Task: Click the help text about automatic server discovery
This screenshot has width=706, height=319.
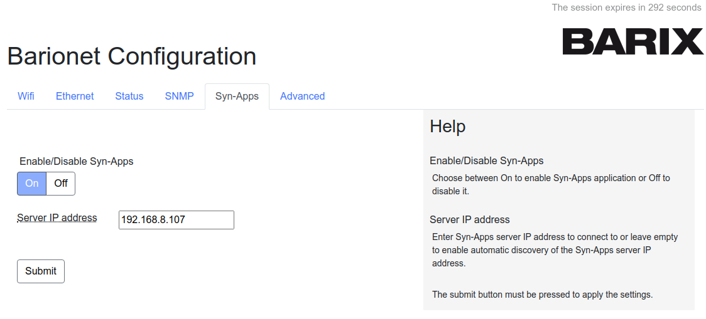Action: point(555,250)
